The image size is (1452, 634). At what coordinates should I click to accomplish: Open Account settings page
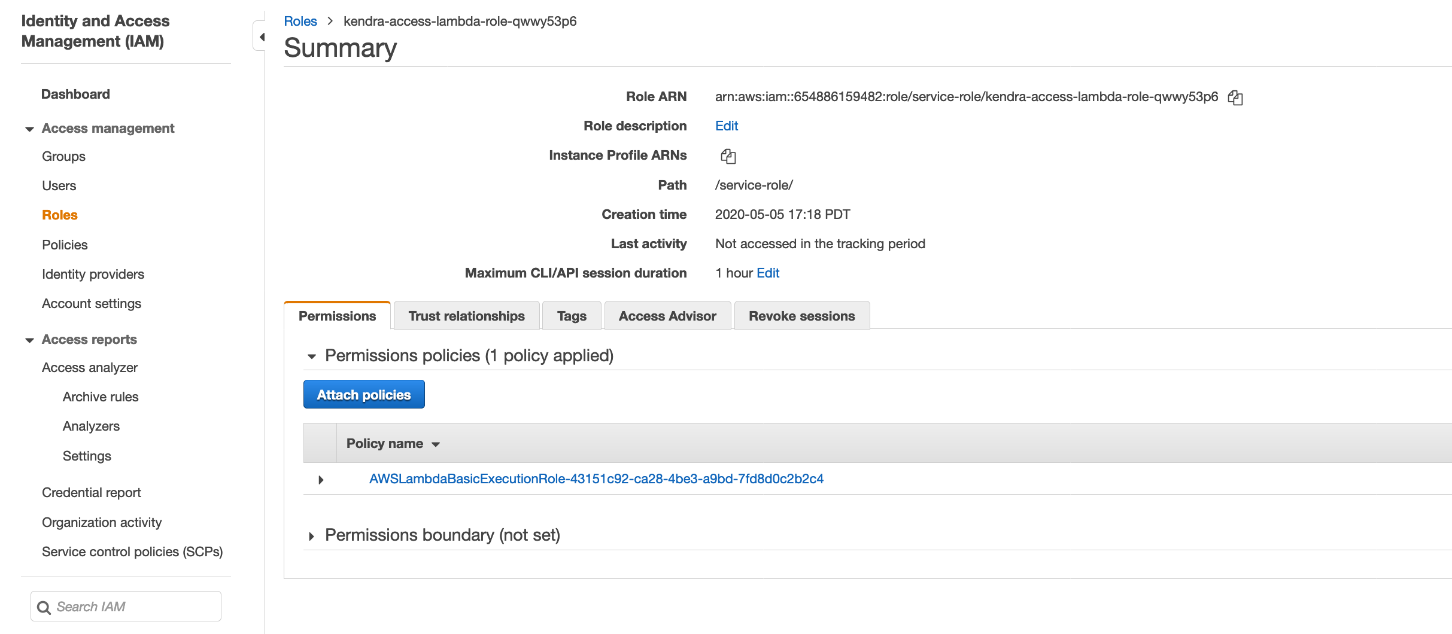point(92,303)
